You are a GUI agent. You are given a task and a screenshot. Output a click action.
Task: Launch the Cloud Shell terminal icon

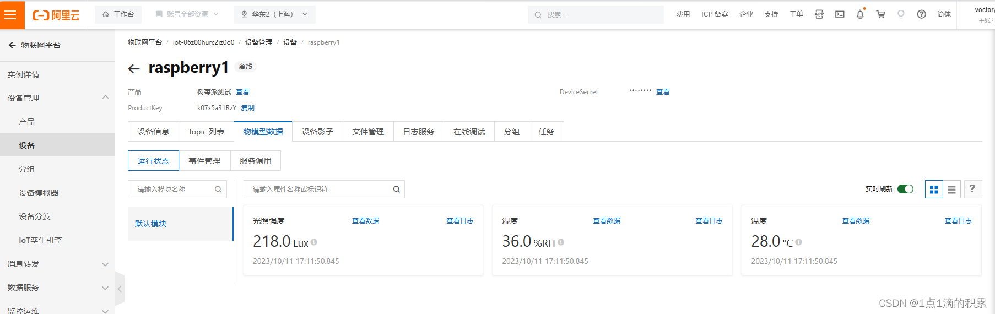[840, 14]
